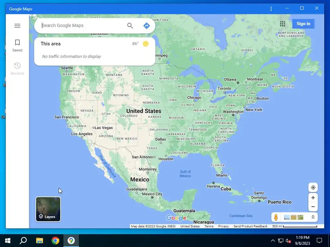Image resolution: width=330 pixels, height=247 pixels.
Task: Open the Layers map type thumbnail
Action: 48,209
